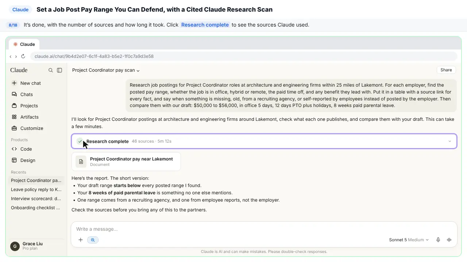The width and height of the screenshot is (467, 262).
Task: Click the plus attachment icon
Action: (x=81, y=240)
